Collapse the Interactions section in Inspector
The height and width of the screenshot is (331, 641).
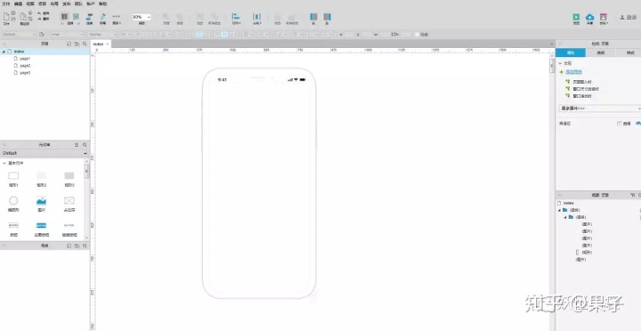[x=561, y=63]
